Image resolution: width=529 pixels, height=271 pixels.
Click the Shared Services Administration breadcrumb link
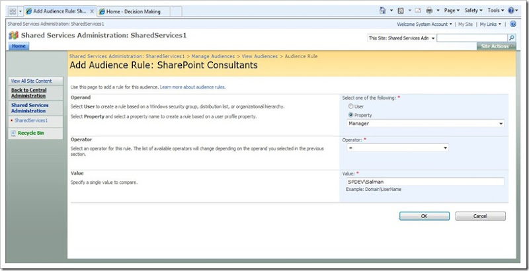[127, 56]
